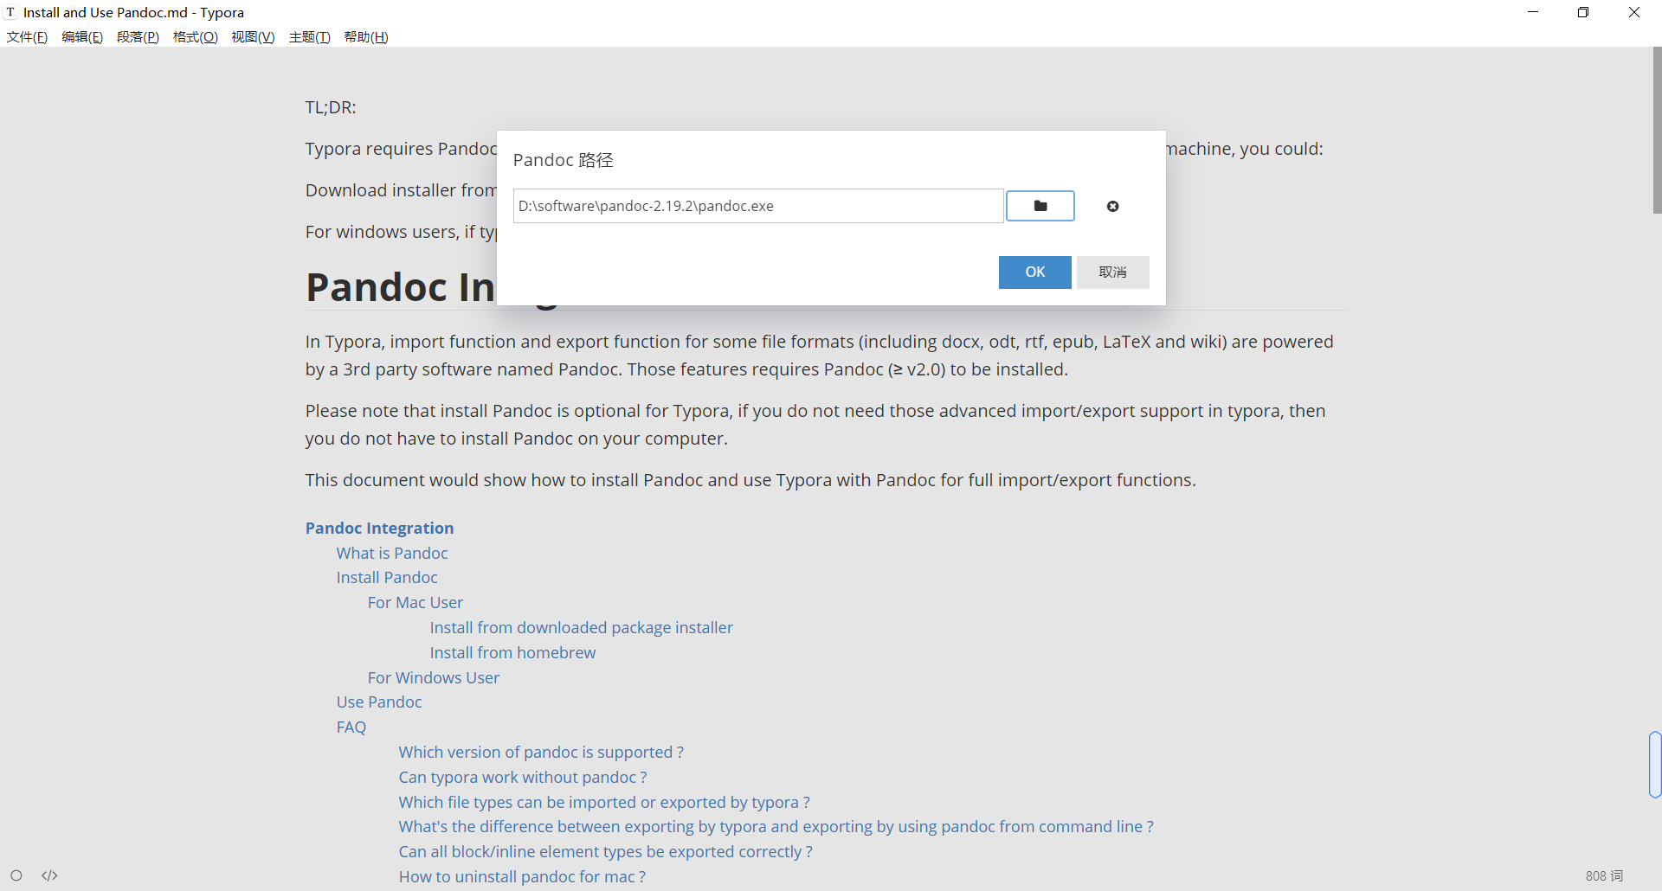Go to the Install Pandoc section link

387,577
